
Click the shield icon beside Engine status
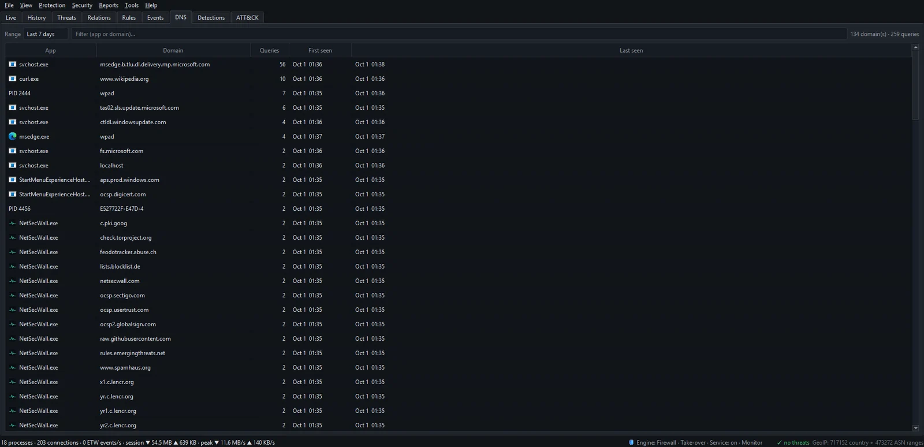coord(631,442)
